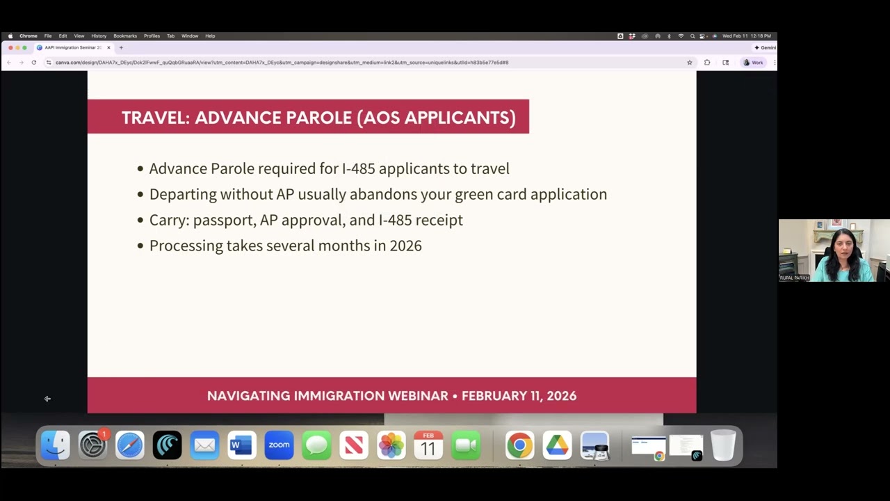Open FaceTime from the dock
Image resolution: width=890 pixels, height=501 pixels.
pos(466,445)
